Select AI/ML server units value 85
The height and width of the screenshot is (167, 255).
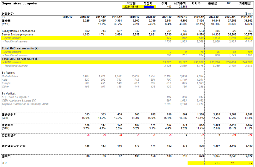pos(234,52)
